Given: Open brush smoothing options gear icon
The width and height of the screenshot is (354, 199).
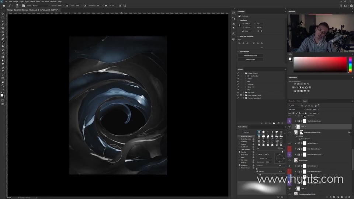Looking at the screenshot, I should [106, 6].
